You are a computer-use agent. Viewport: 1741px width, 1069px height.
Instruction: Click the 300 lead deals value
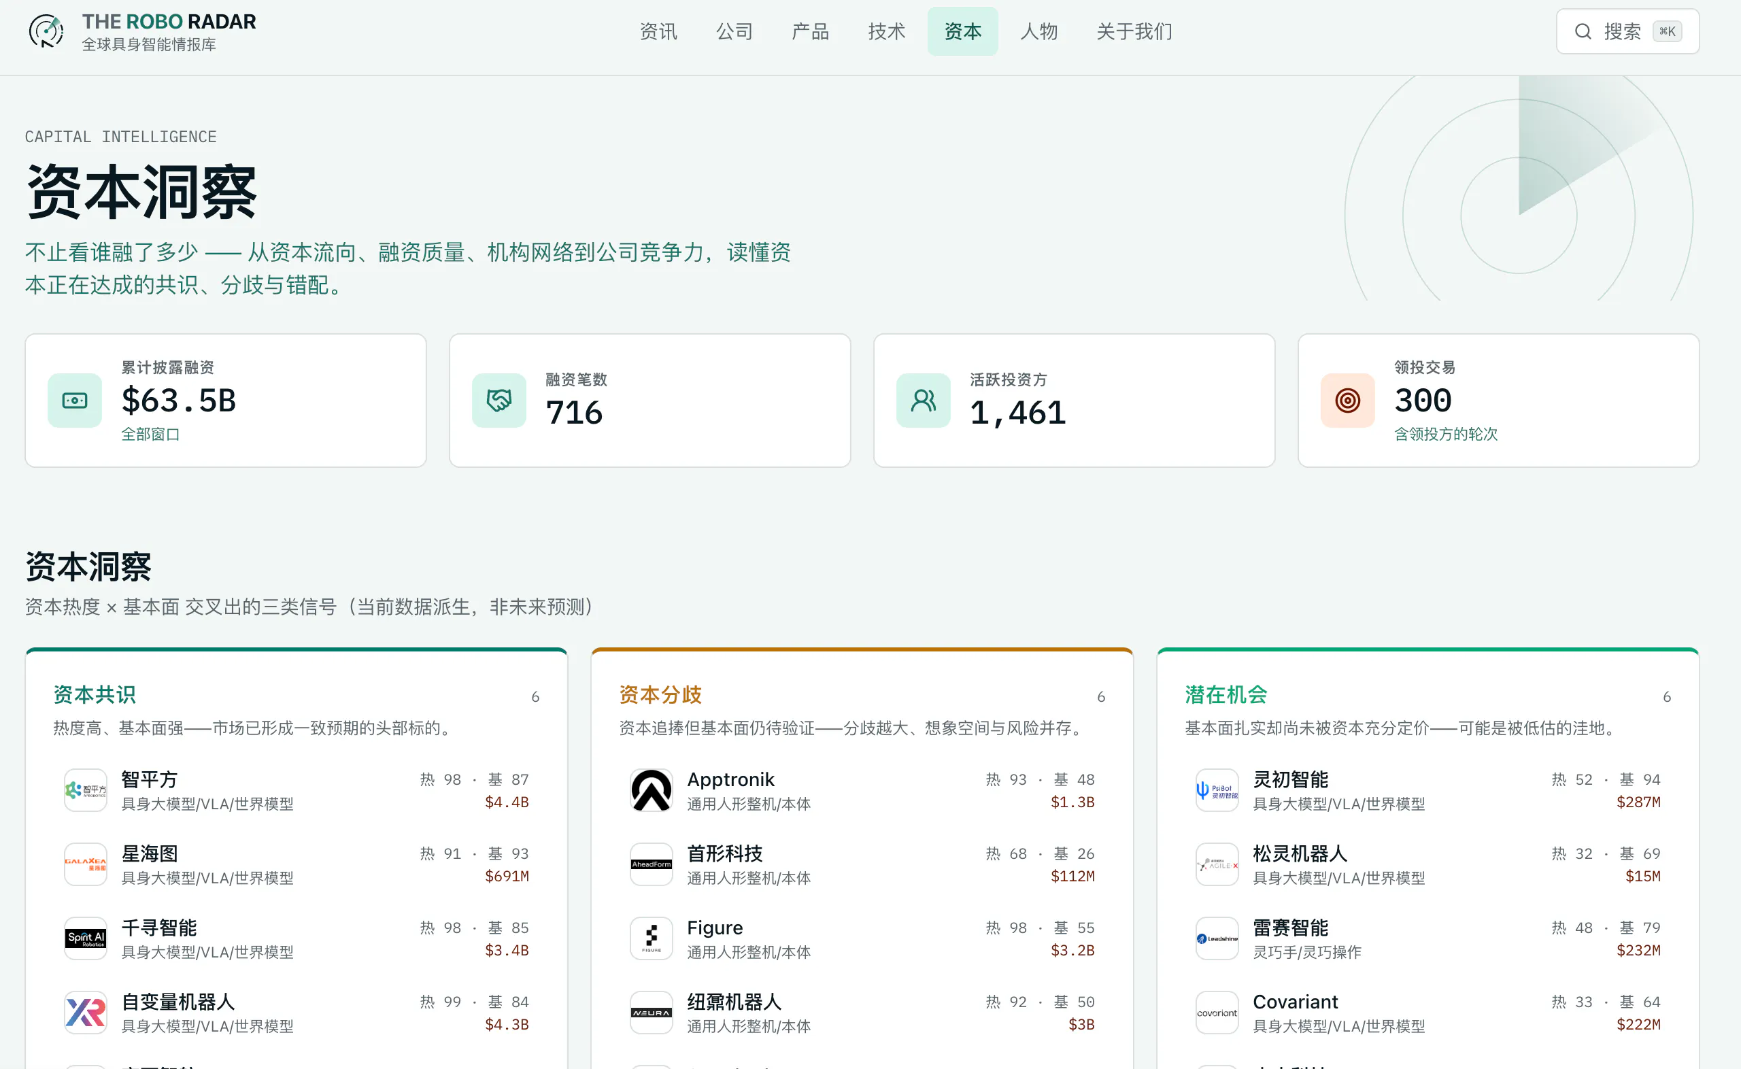pyautogui.click(x=1423, y=401)
